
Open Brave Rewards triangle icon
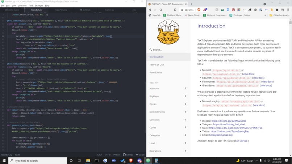coord(205,10)
